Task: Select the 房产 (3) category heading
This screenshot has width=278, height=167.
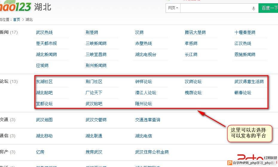Action: (x=8, y=152)
